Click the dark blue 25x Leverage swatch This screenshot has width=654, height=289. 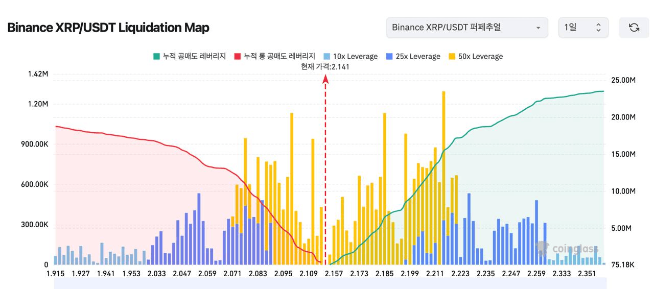(389, 56)
